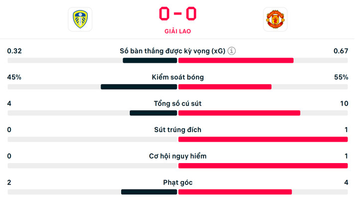Select the Số bàn thắng được kỳ vọng label
Image resolution: width=359 pixels, height=202 pixels.
point(173,51)
